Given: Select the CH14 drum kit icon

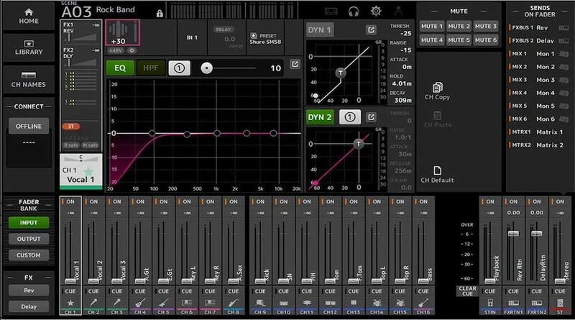Looking at the screenshot, I should [x=377, y=303].
